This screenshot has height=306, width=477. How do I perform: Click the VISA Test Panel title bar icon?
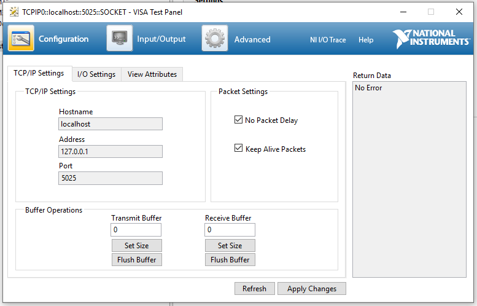14,12
